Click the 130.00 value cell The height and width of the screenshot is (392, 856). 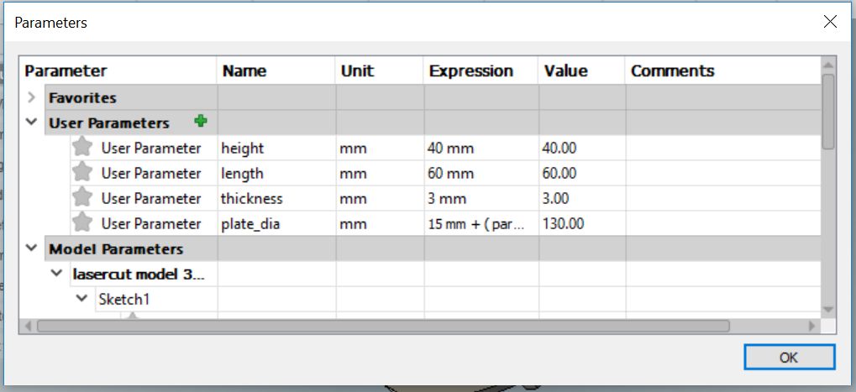tap(581, 223)
